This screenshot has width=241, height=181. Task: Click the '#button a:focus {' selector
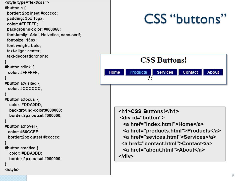click(x=22, y=100)
